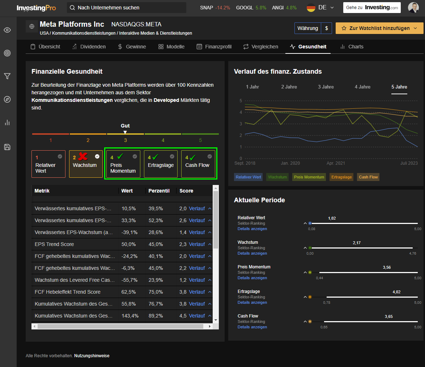
Task: Click the Finanzprofil calendar icon
Action: (x=199, y=47)
